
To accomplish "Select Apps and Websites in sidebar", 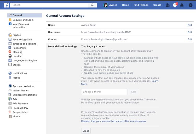I will tap(23, 86).
